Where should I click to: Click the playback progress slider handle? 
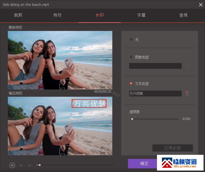(x=40, y=165)
